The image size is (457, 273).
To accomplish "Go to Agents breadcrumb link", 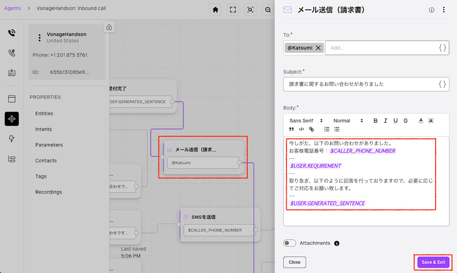I will 13,8.
